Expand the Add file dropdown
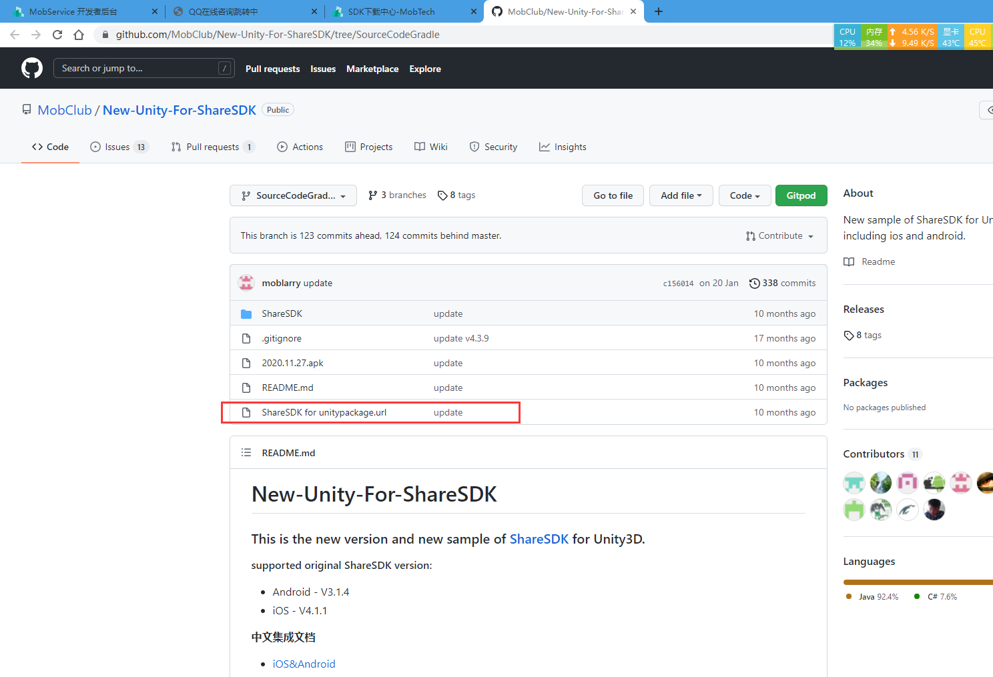The width and height of the screenshot is (993, 677). [x=681, y=195]
